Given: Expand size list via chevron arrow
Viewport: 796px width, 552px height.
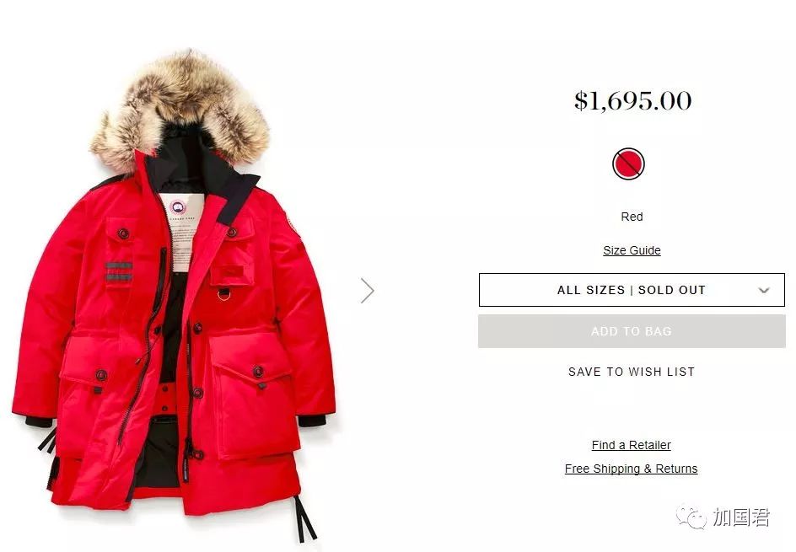Looking at the screenshot, I should coord(763,290).
